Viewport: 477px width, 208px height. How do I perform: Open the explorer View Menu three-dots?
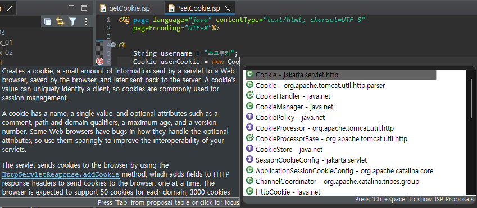(x=86, y=21)
